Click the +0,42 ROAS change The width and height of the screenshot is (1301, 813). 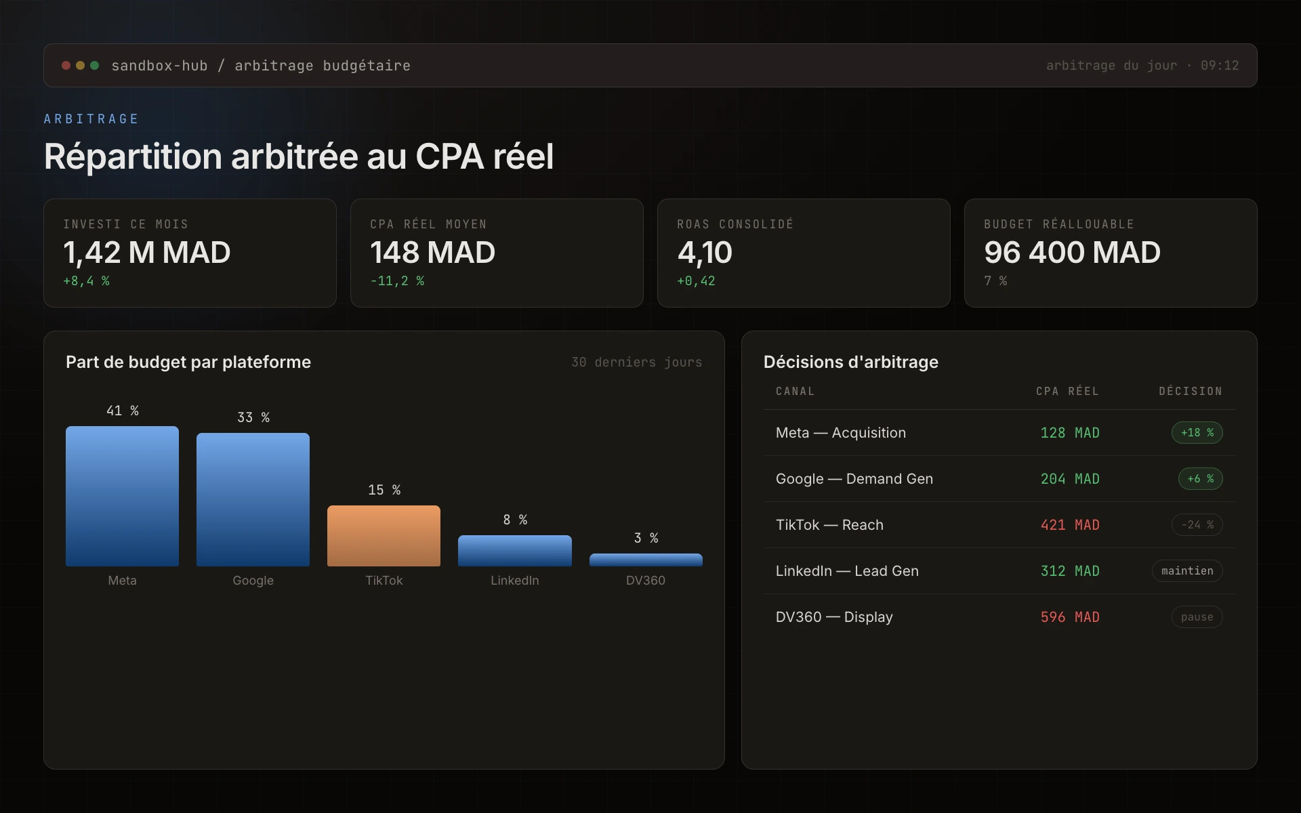[696, 281]
